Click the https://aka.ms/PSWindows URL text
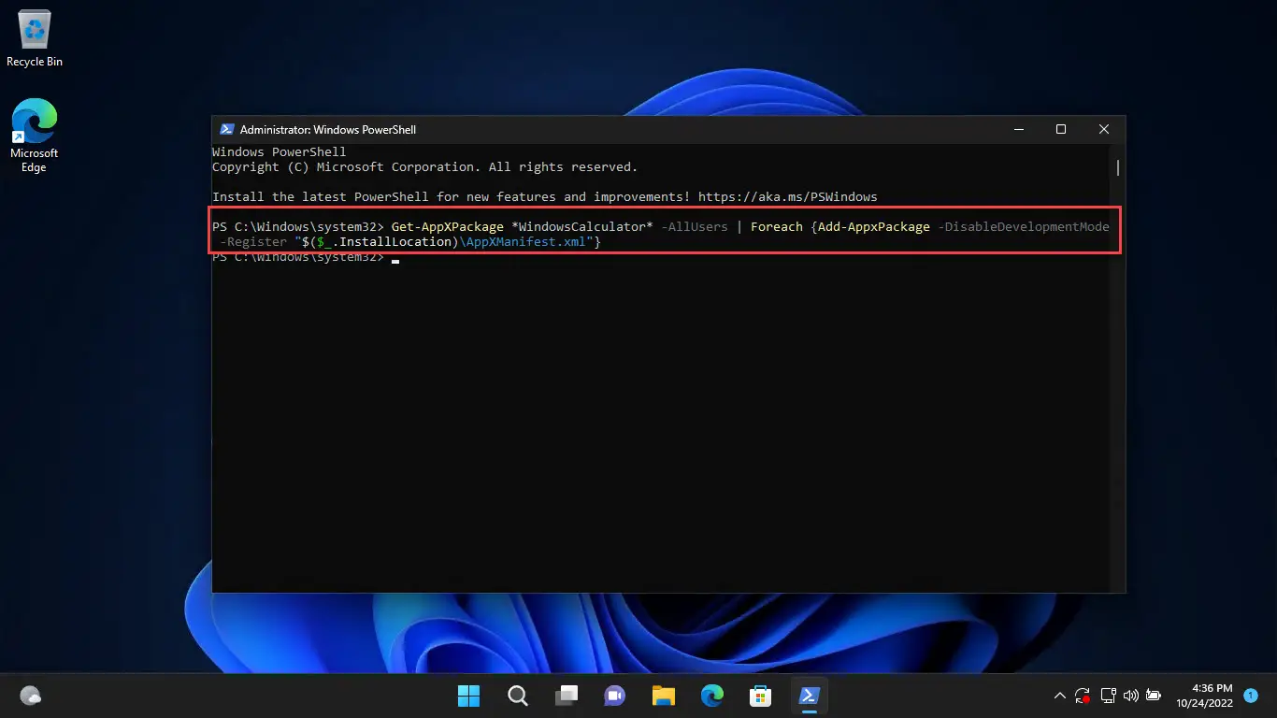Screen dimensions: 1277x718 tap(787, 196)
